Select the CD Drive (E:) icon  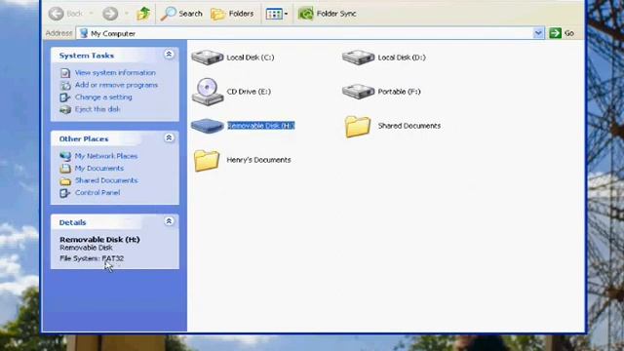(x=208, y=92)
